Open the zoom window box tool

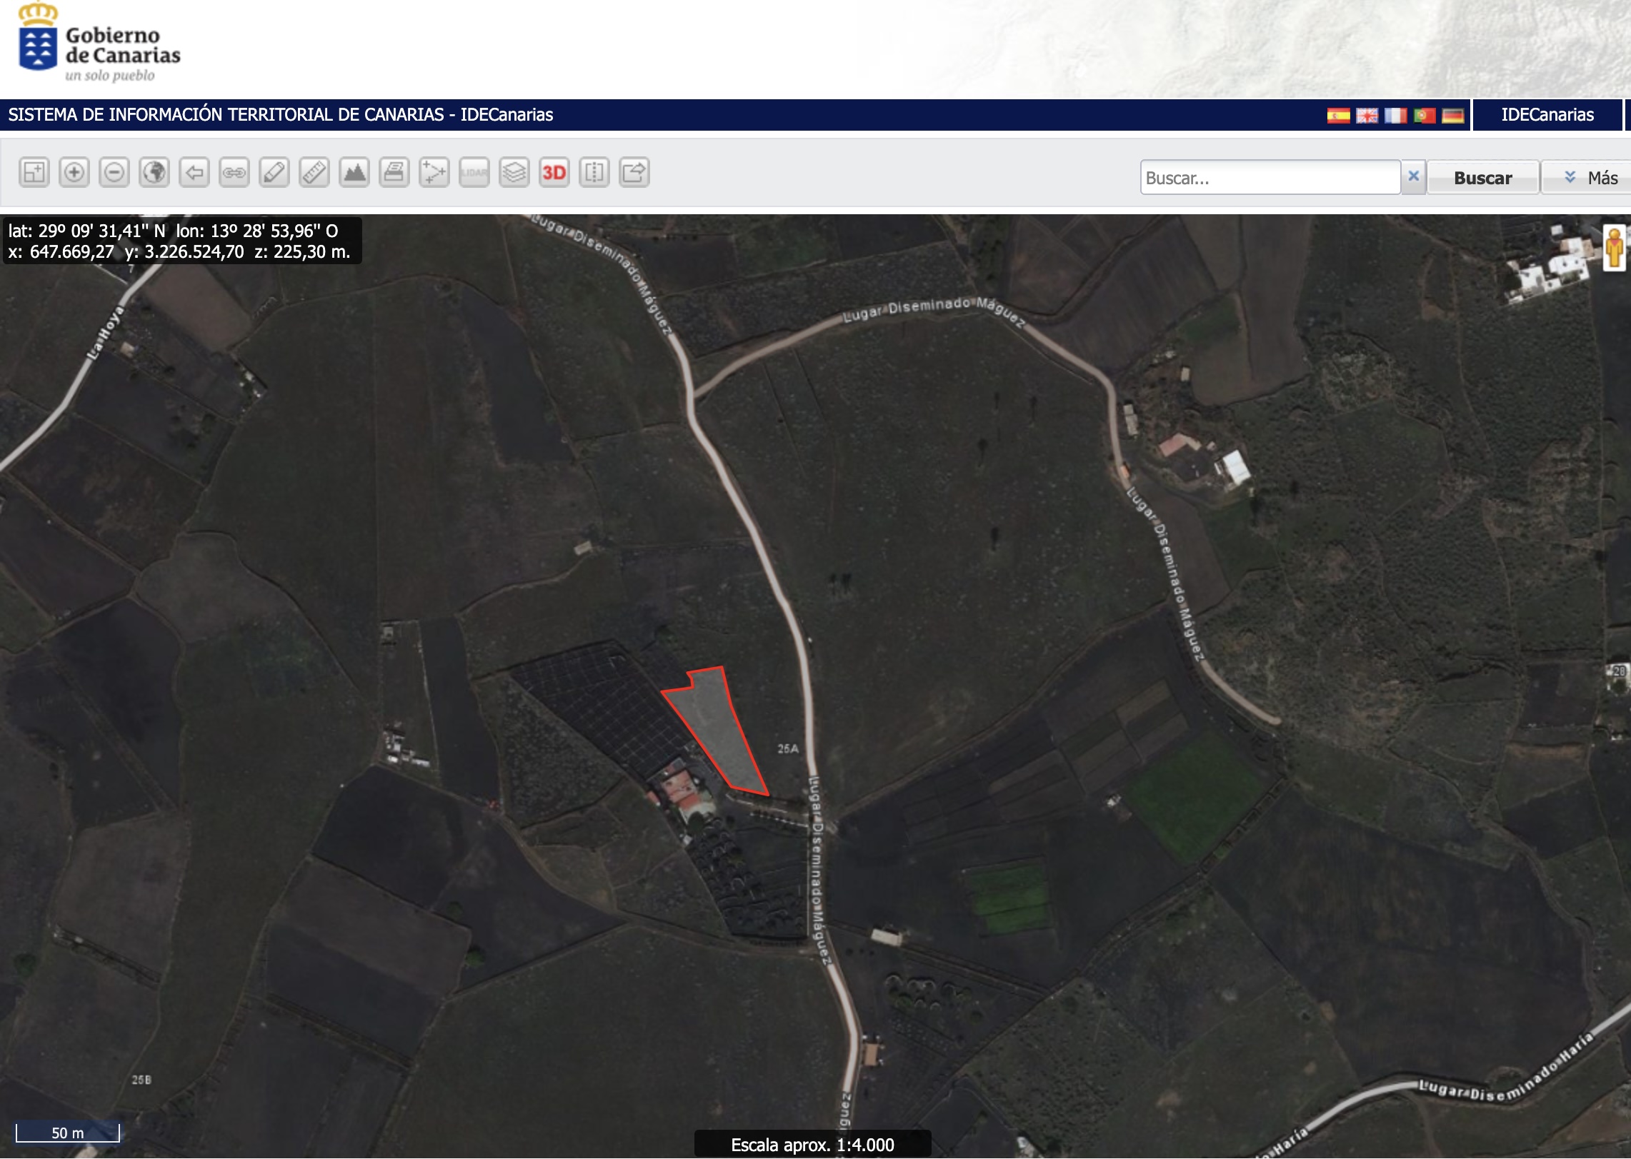click(34, 173)
